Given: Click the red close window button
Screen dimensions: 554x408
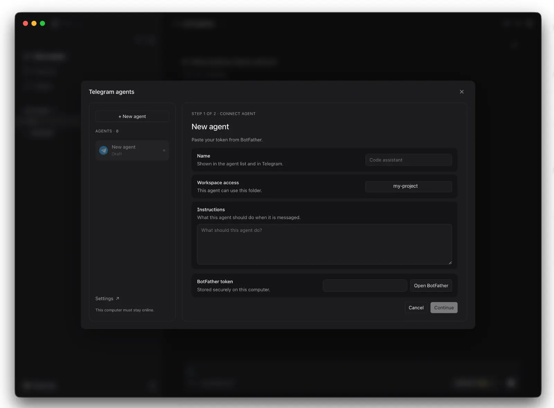Looking at the screenshot, I should pos(25,23).
